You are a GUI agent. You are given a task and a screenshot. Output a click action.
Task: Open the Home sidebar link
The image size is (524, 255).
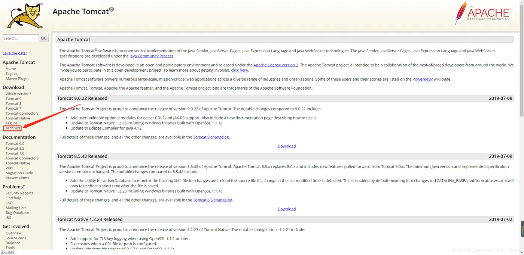(11, 69)
